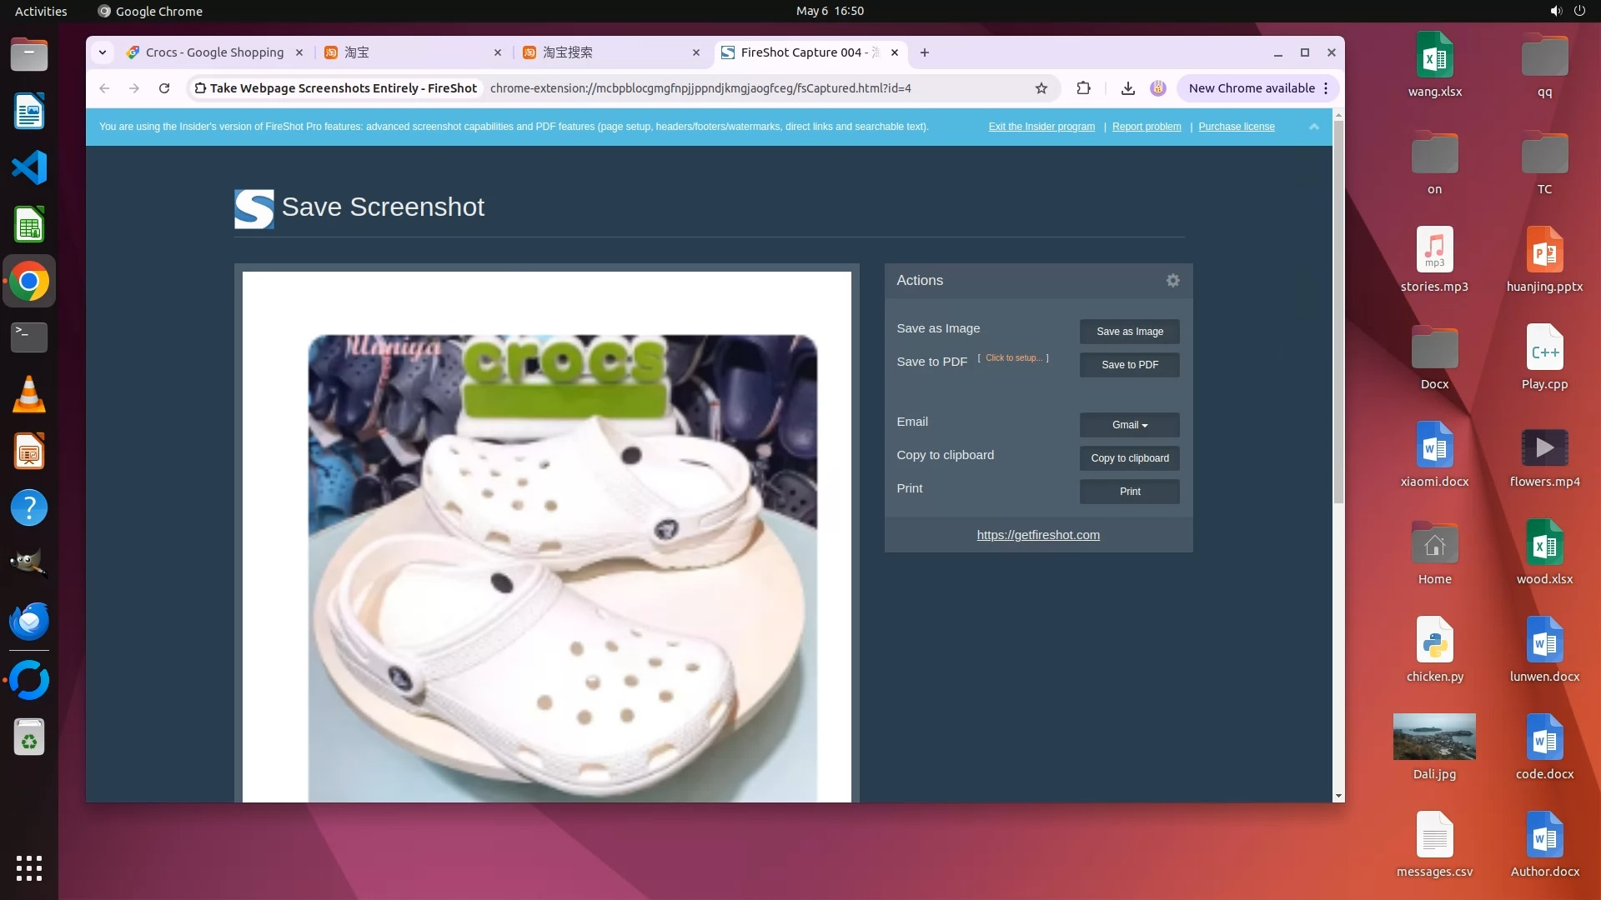Open the Chrome profile avatar
1601x900 pixels.
coord(1157,88)
